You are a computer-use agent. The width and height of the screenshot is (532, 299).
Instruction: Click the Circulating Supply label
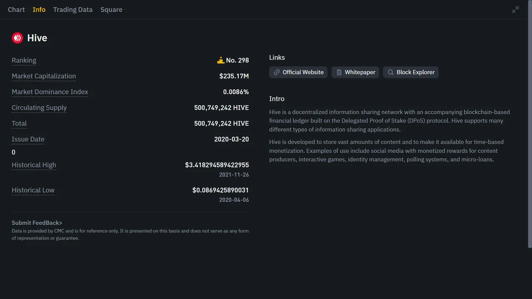[39, 108]
